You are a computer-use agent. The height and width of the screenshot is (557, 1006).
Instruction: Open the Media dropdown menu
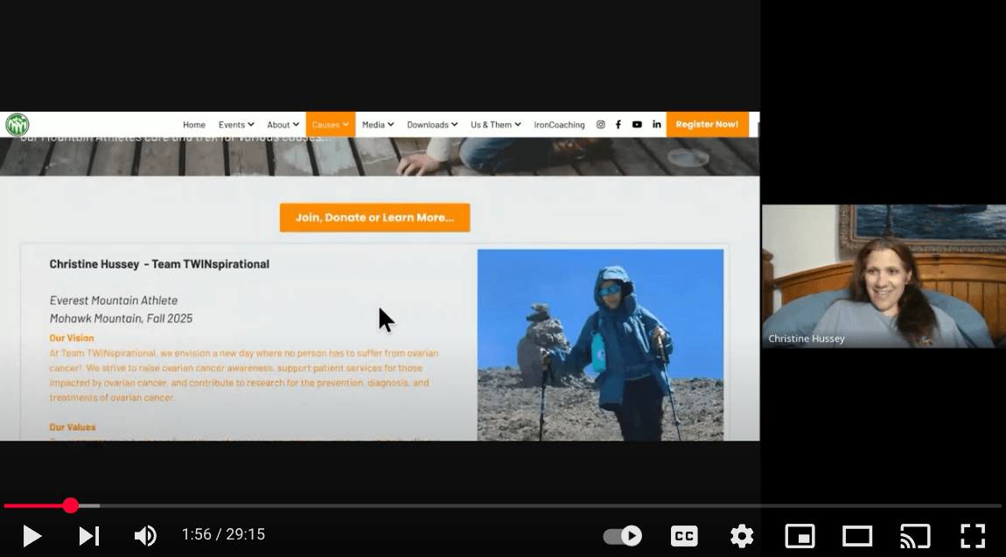pos(378,125)
